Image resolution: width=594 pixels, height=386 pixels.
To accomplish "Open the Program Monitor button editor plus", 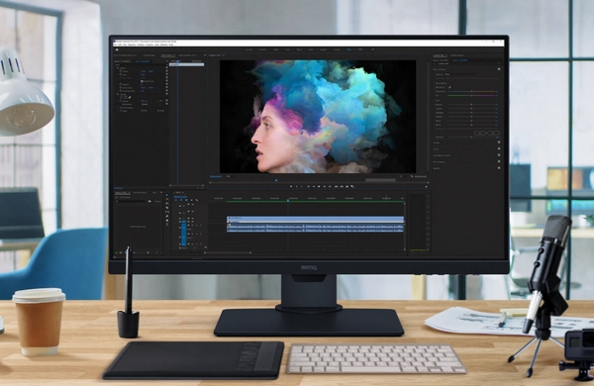I will click(426, 186).
